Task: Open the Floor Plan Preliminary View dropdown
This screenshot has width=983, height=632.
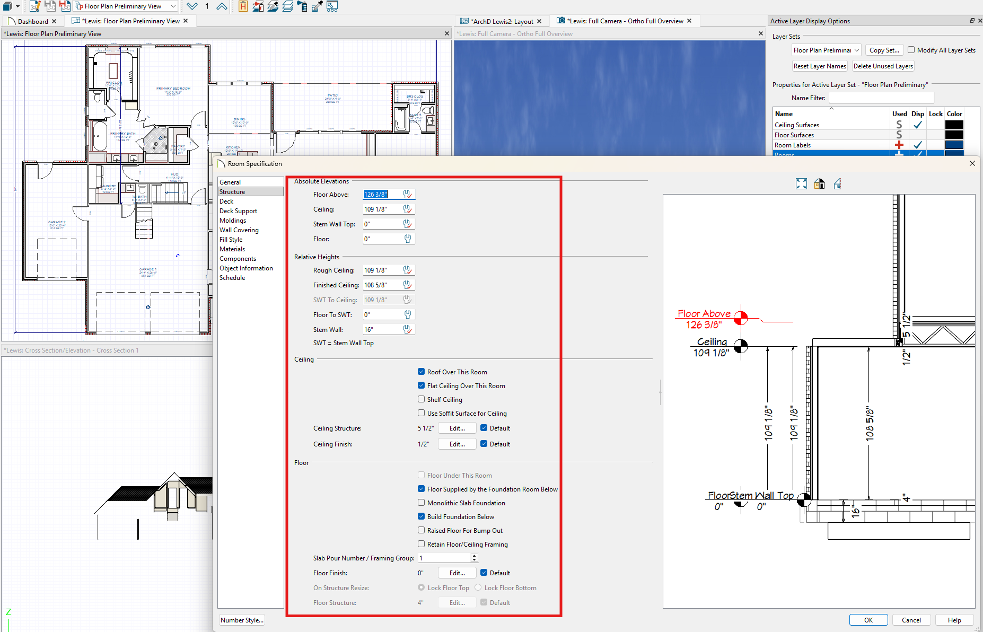Action: 173,6
